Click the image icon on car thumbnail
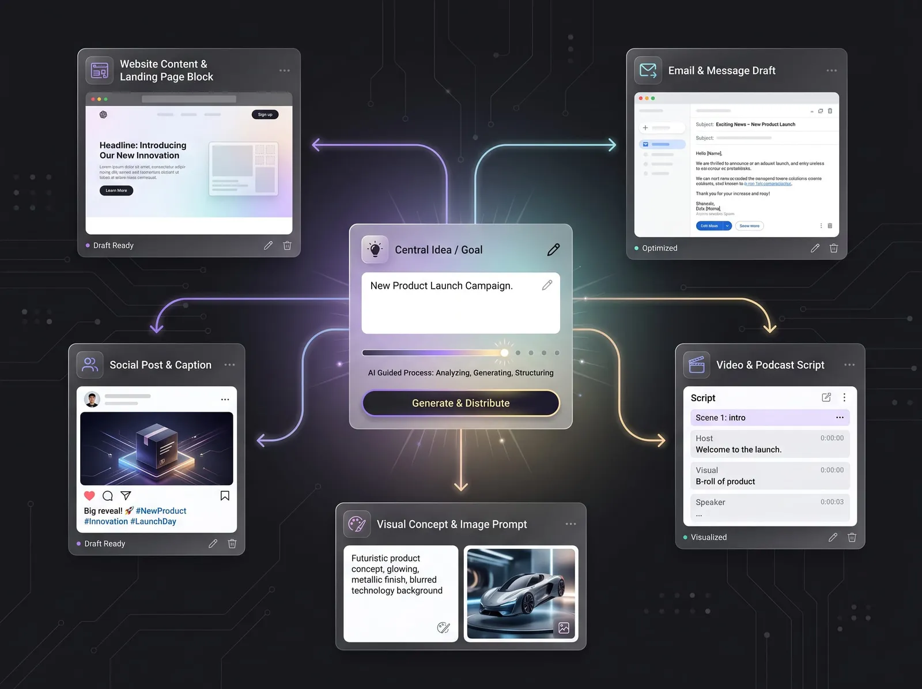This screenshot has height=689, width=922. (564, 628)
